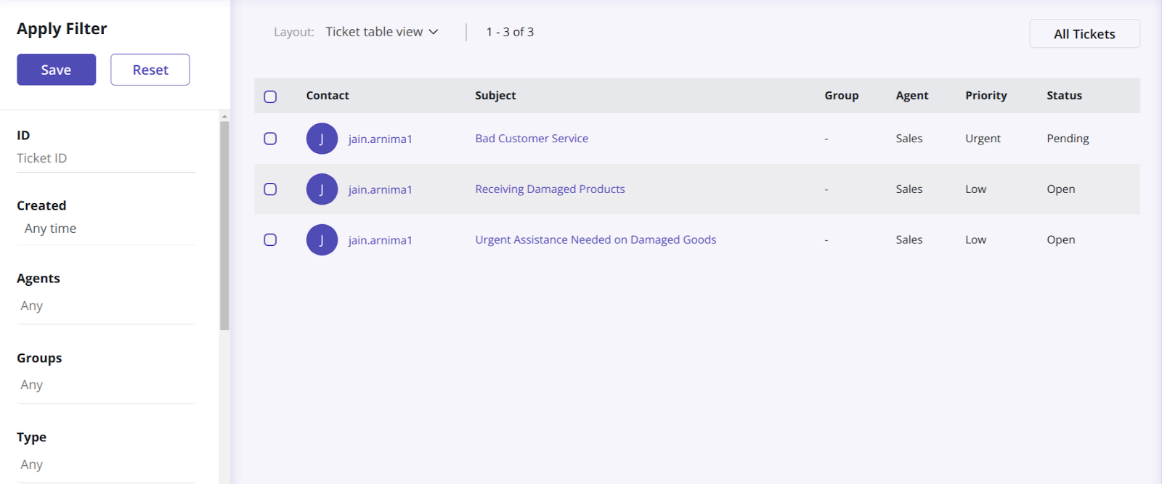Click avatar icon for Bad Customer Service ticket
Screen dimensions: 1162x484
[x=322, y=139]
